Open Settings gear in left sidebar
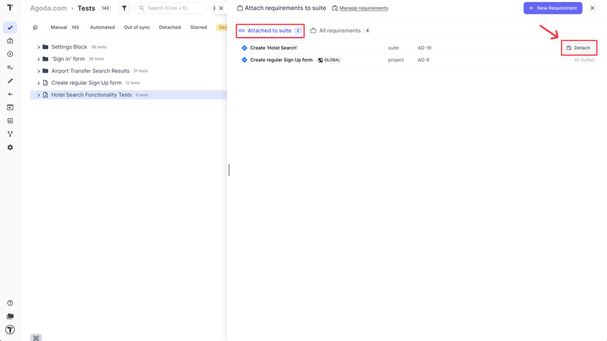 [10, 148]
